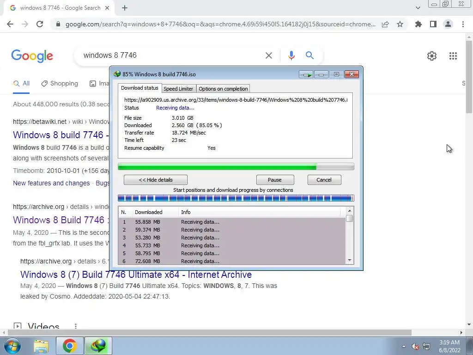Open Windows Start menu orb

12,346
